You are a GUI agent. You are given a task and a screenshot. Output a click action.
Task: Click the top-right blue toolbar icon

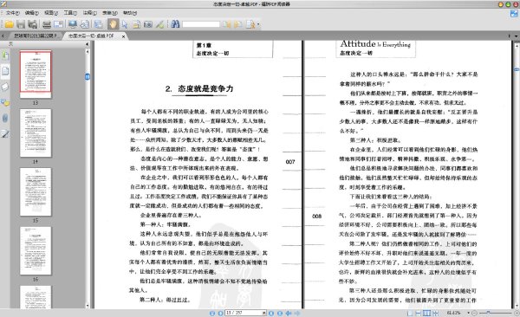tap(514, 14)
